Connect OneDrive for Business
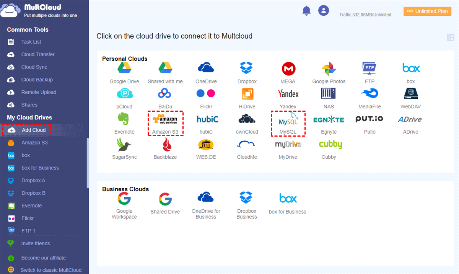 (206, 205)
